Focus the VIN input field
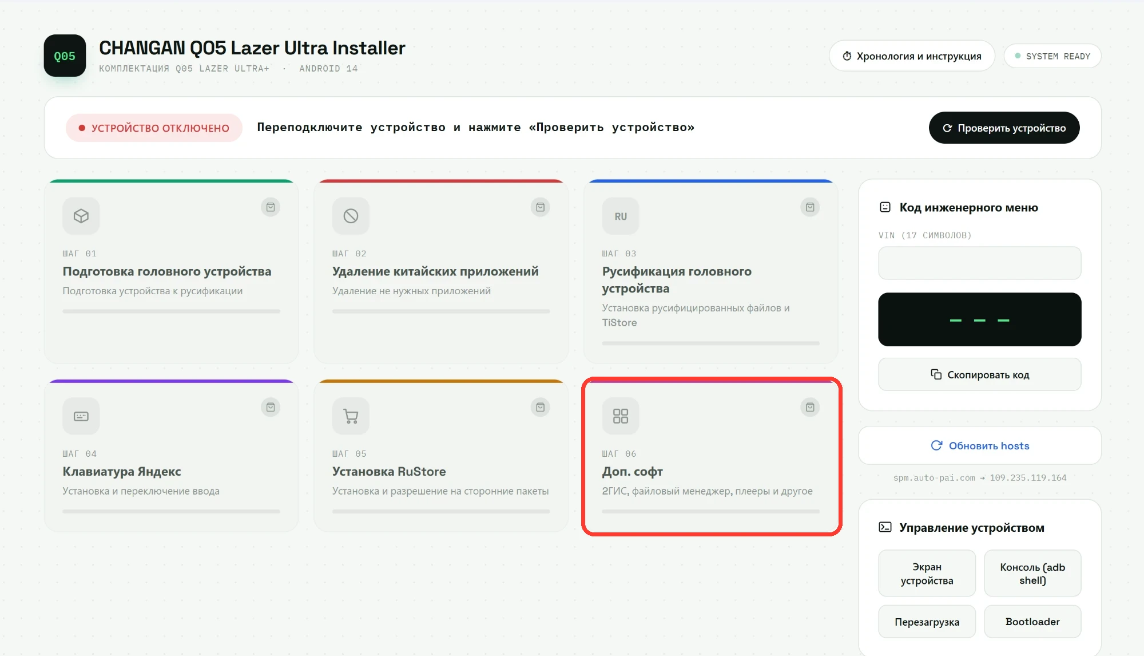Image resolution: width=1144 pixels, height=656 pixels. pos(979,263)
